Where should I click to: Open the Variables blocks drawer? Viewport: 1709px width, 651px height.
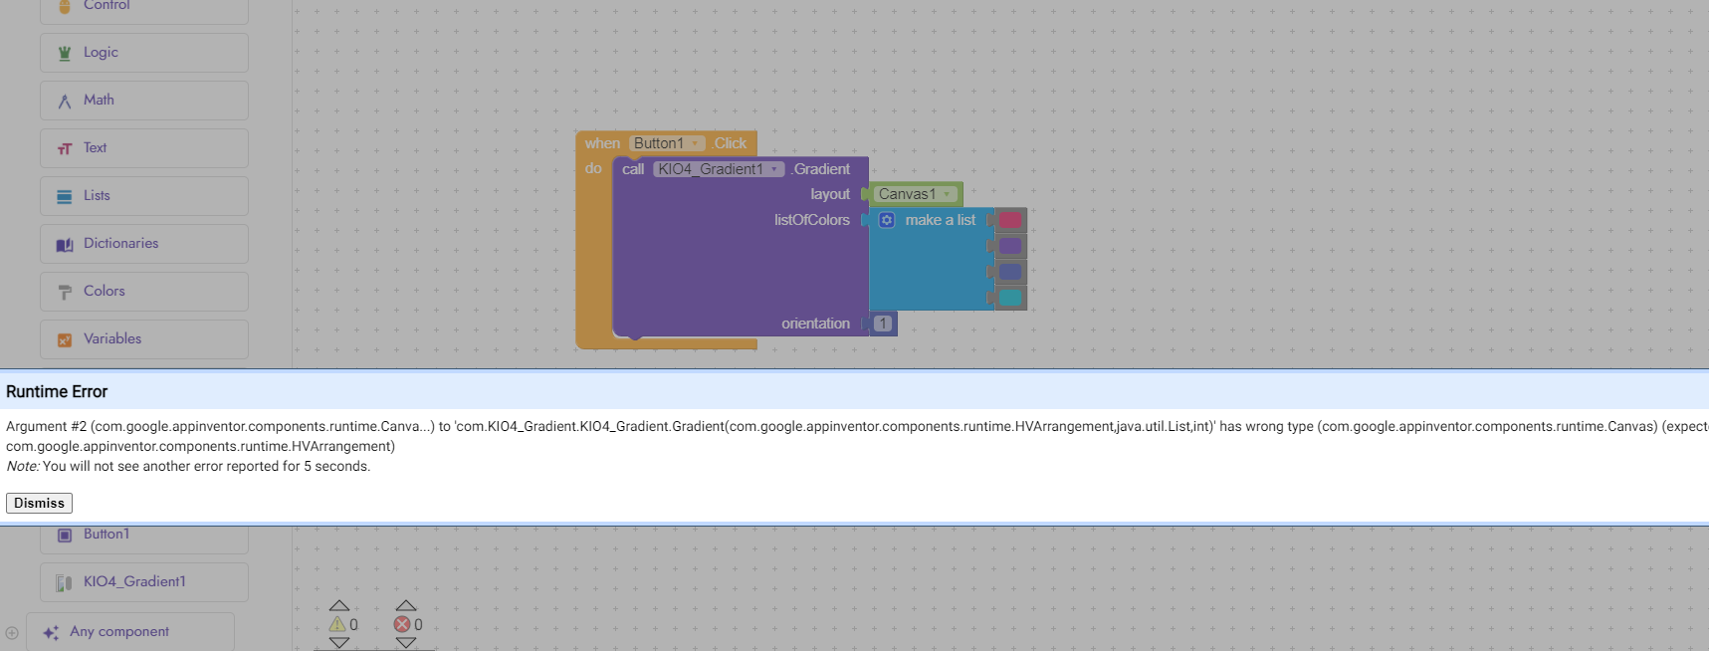click(x=112, y=339)
